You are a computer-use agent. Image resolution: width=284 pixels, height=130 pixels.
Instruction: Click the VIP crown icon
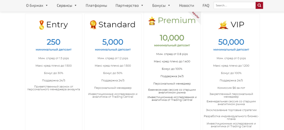[223, 25]
